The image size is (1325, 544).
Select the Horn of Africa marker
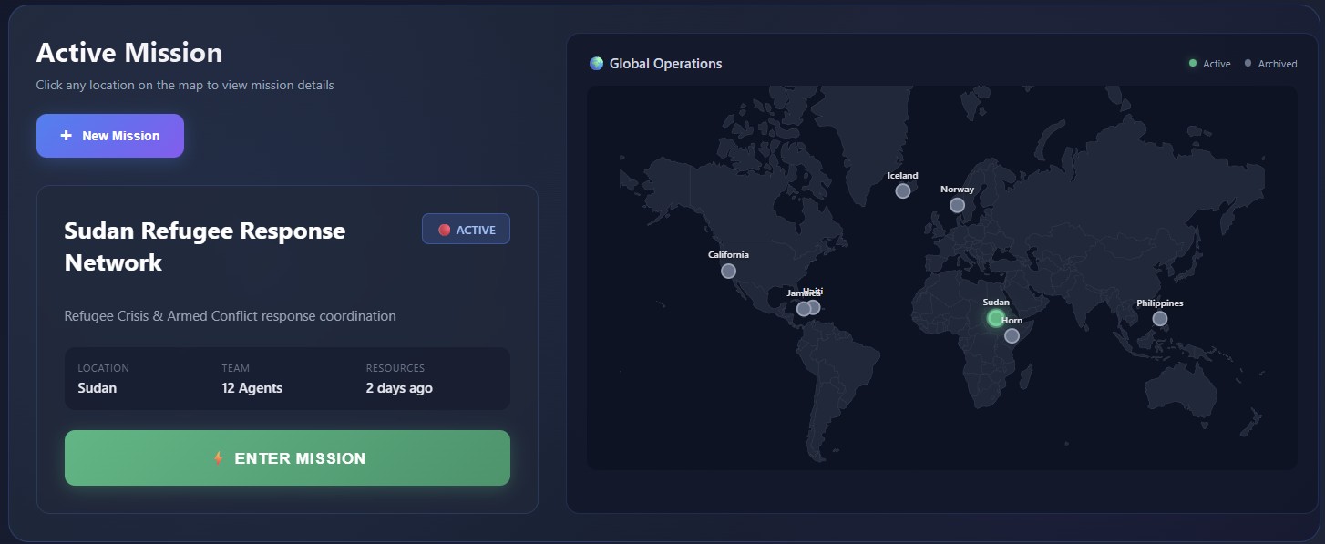(x=1012, y=335)
